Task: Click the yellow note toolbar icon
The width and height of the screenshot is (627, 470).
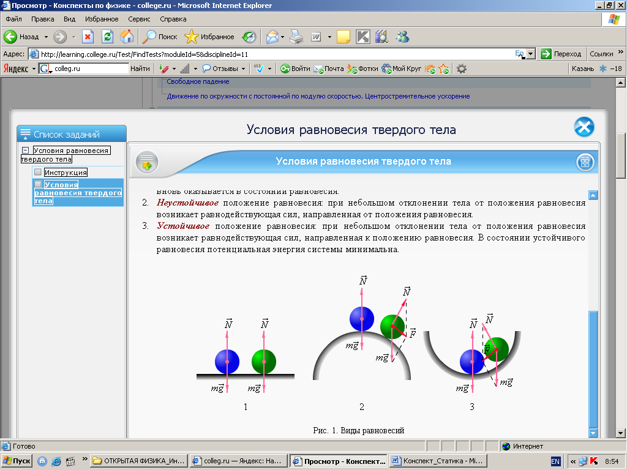Action: (343, 37)
